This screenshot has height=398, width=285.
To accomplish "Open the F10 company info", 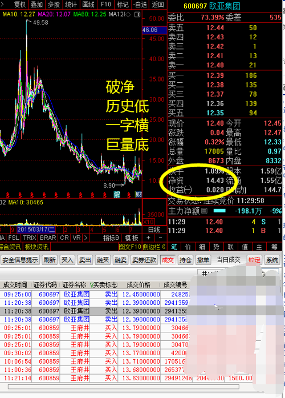I will (x=106, y=5).
